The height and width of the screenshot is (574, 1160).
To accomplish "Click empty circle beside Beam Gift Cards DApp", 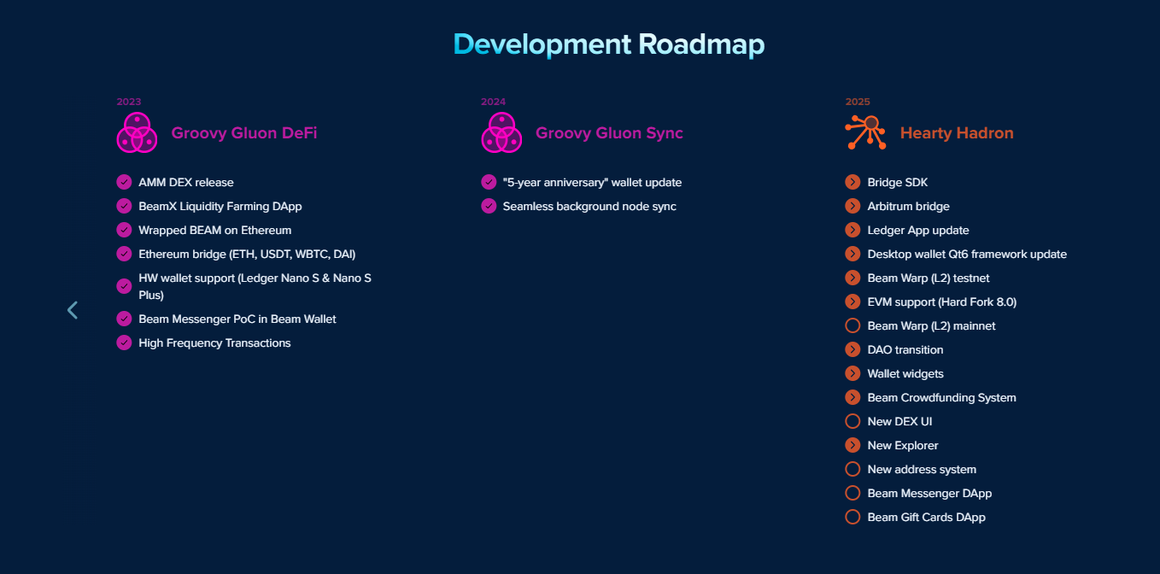I will (x=852, y=517).
